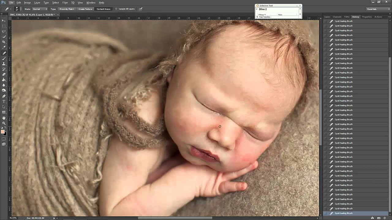Open the History panel options menu
The image size is (392, 220).
click(389, 17)
